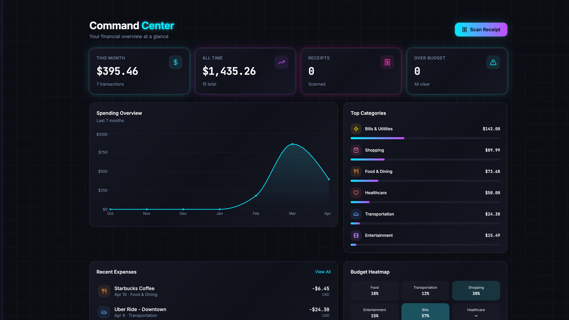Click the 'All clear' text on Over Budget card
The width and height of the screenshot is (569, 320).
422,84
